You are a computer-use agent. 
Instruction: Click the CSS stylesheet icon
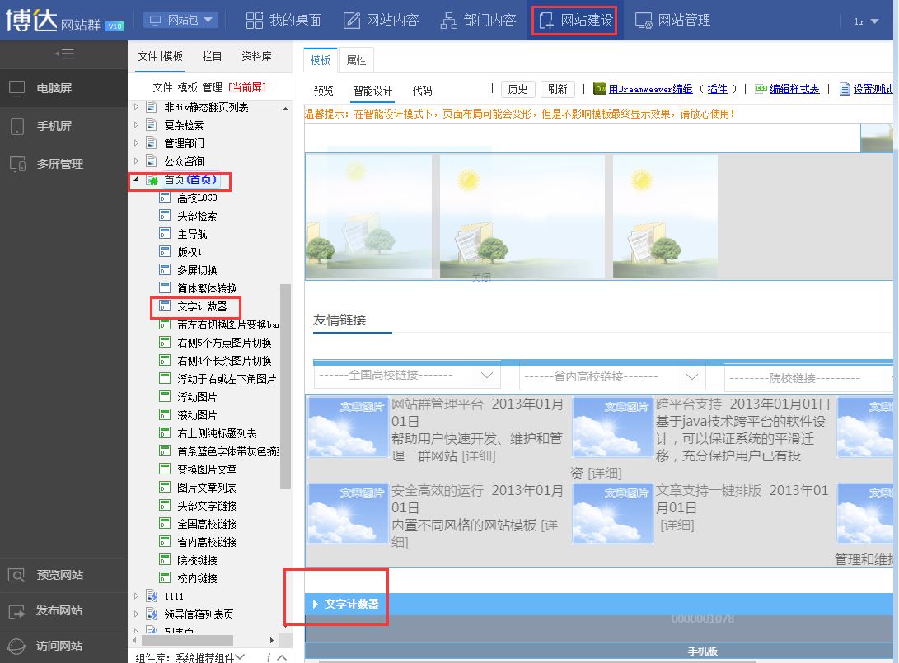761,88
